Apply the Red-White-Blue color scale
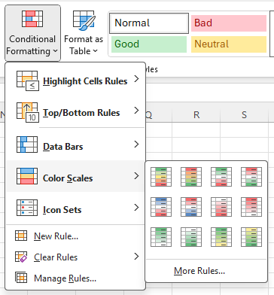 tap(191, 207)
